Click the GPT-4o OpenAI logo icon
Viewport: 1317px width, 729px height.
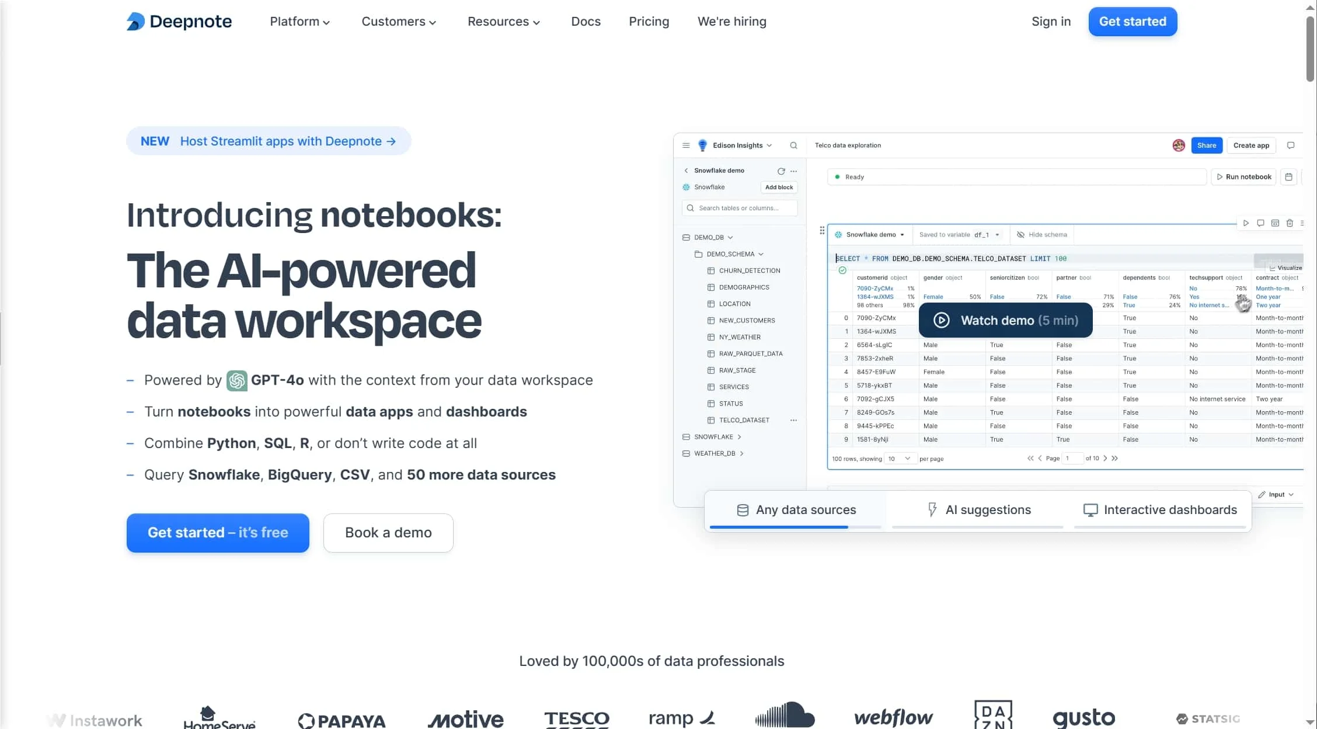[x=237, y=381]
